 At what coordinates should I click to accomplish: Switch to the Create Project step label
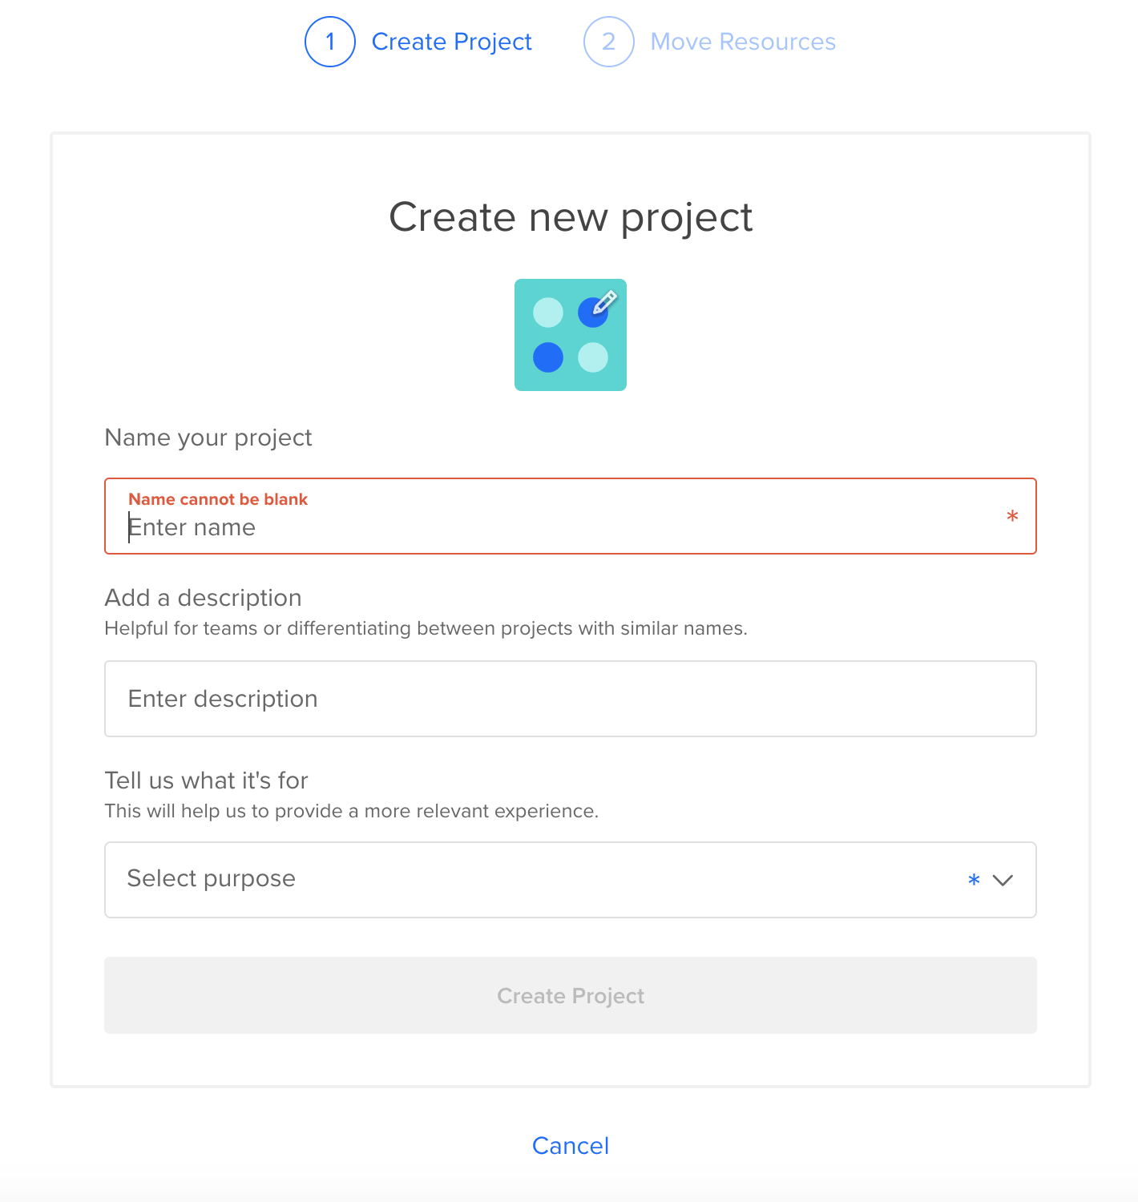coord(452,42)
